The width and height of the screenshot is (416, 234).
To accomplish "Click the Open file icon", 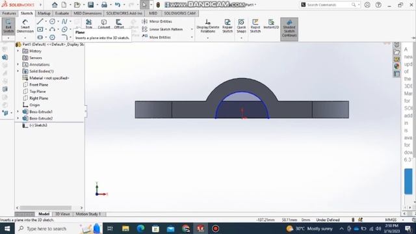I will pos(77,5).
